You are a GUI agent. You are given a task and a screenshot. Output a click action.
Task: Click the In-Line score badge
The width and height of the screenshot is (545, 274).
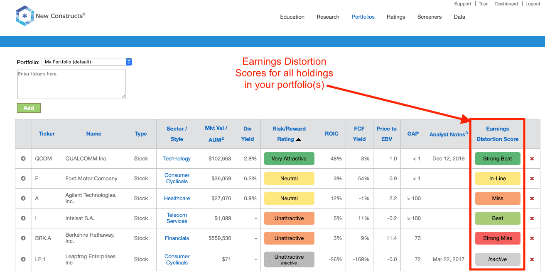click(x=498, y=179)
